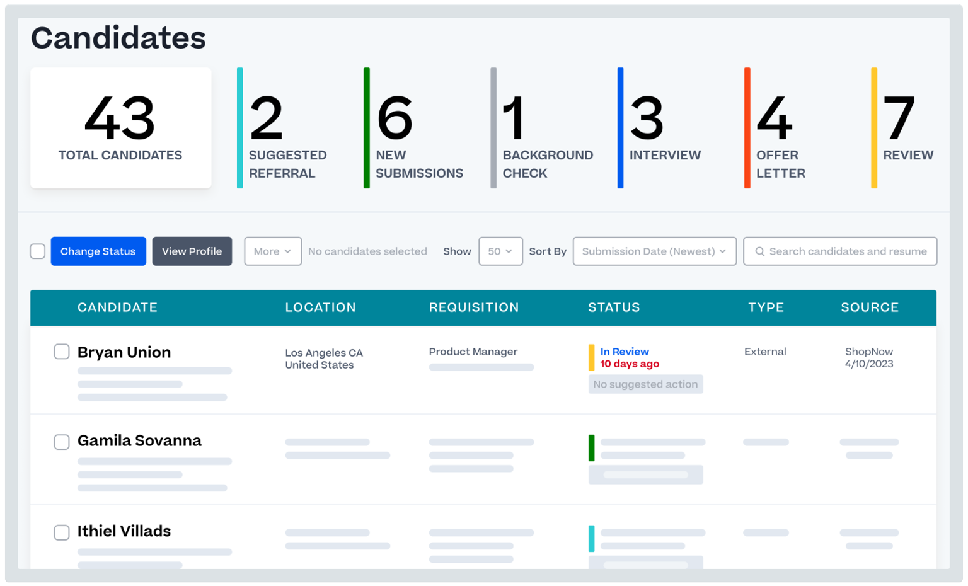The image size is (968, 586).
Task: Click the Change Status button
Action: click(98, 251)
